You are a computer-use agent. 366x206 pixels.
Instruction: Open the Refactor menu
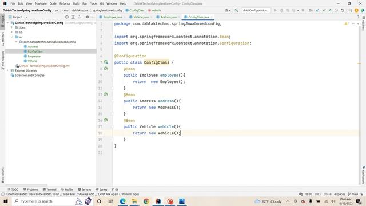click(65, 3)
